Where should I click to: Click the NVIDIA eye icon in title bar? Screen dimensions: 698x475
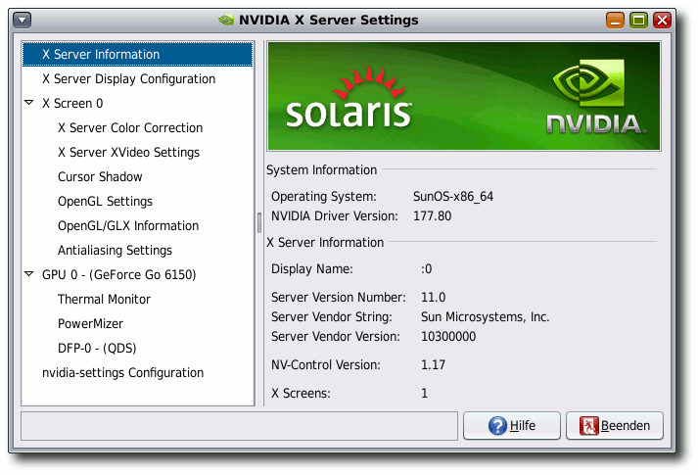pos(226,20)
